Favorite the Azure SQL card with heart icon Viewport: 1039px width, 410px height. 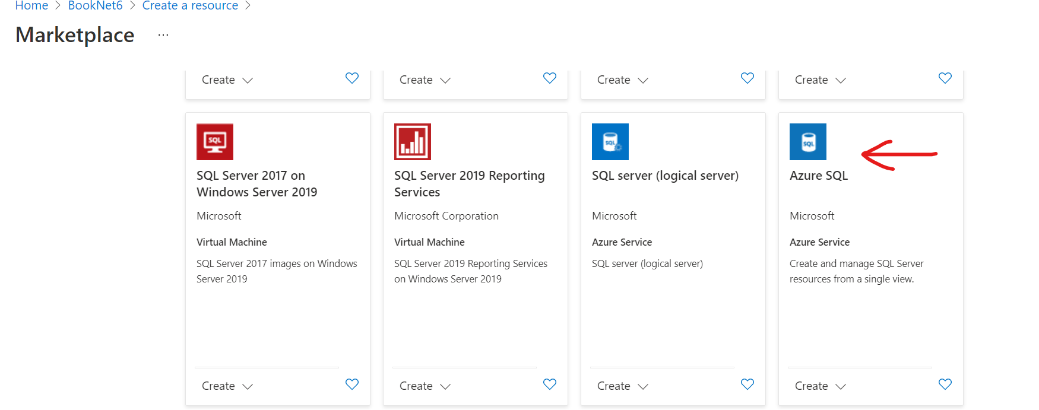[x=945, y=384]
